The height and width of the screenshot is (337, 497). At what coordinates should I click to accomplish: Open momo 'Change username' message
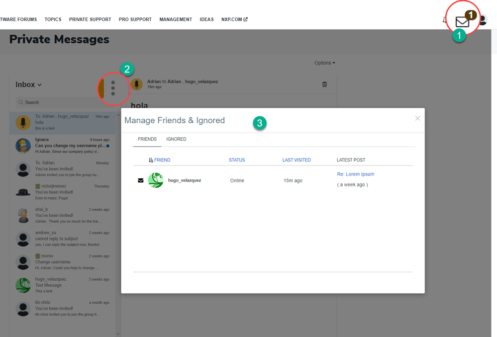[63, 262]
